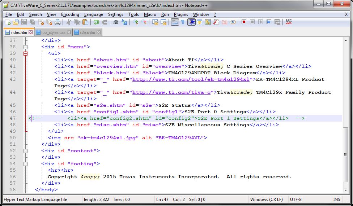Viewport: 353px width, 206px height.
Task: Open the Settings menu
Action: (x=115, y=14)
